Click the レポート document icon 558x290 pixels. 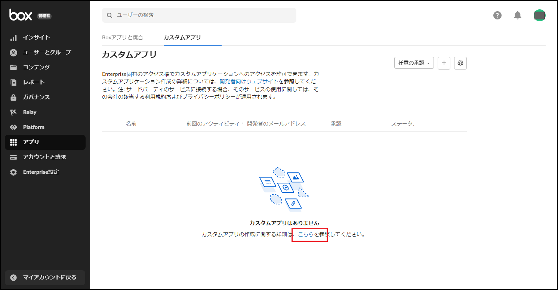13,83
